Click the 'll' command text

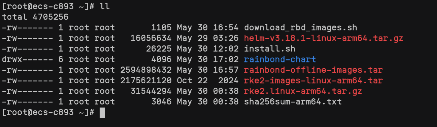pos(105,6)
